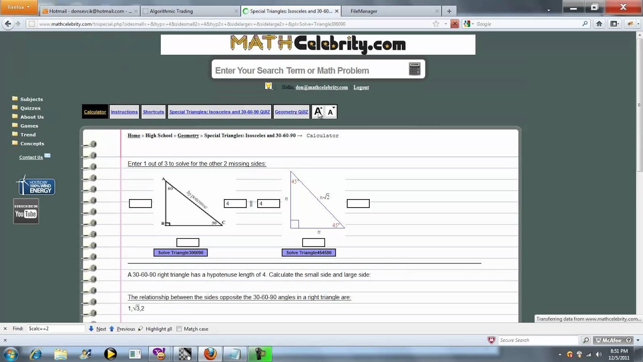Image resolution: width=643 pixels, height=362 pixels.
Task: Open the URL history dropdown arrow
Action: tap(445, 24)
